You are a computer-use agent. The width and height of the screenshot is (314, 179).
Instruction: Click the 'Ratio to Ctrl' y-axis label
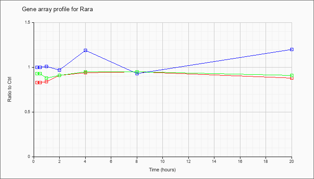(x=9, y=89)
